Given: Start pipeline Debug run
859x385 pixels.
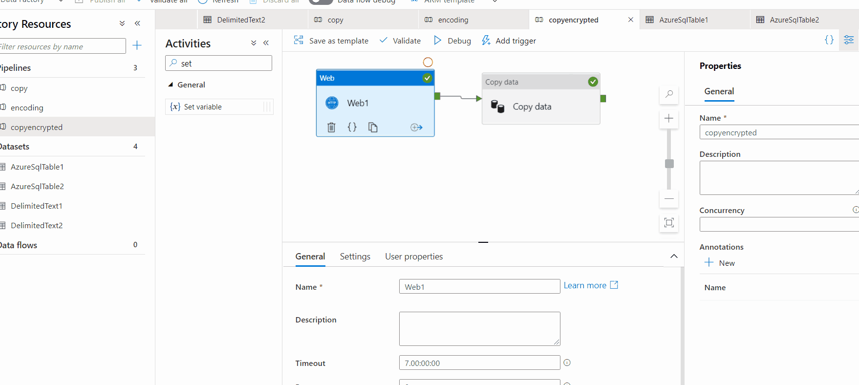Looking at the screenshot, I should [x=452, y=41].
